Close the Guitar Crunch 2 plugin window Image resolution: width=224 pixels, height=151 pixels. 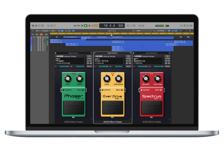[x=95, y=53]
